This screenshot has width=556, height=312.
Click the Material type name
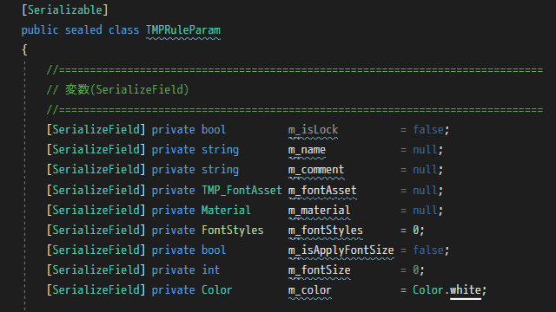click(x=226, y=211)
